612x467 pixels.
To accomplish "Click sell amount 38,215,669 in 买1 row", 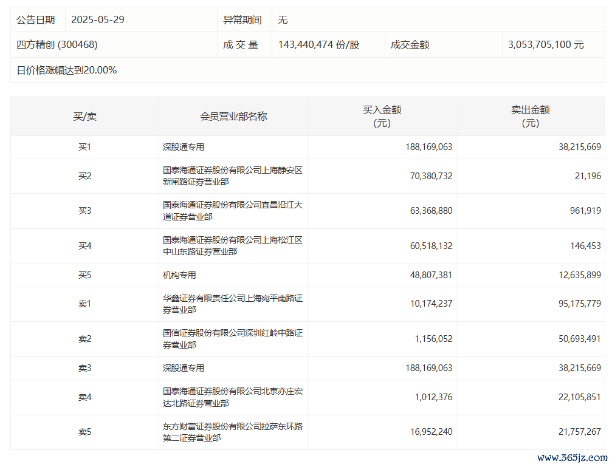I will [580, 147].
